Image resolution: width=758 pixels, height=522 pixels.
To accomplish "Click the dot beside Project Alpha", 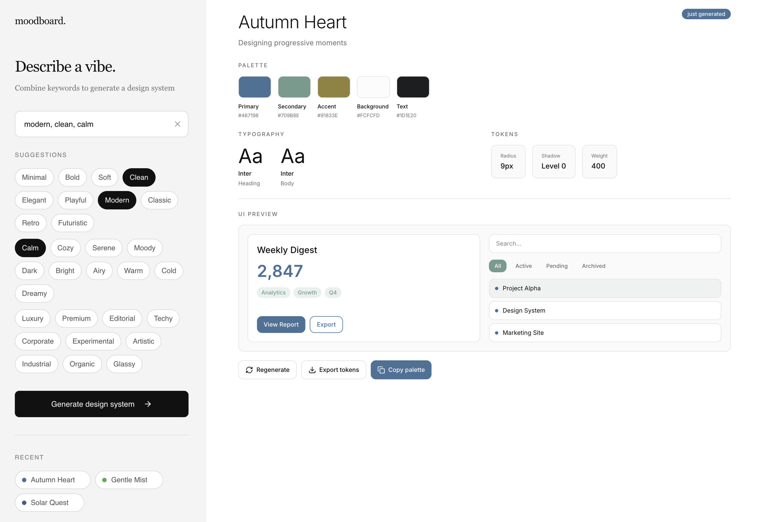I will point(496,288).
